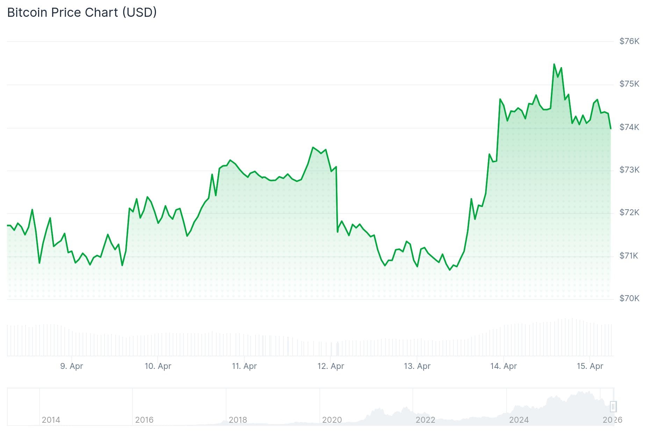Screen dimensions: 647x436
Task: Click the 2018 label in the navigator
Action: pyautogui.click(x=238, y=420)
